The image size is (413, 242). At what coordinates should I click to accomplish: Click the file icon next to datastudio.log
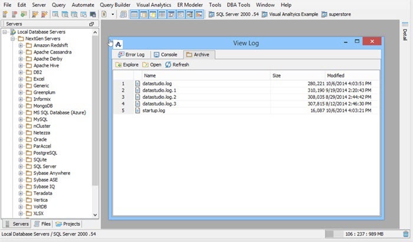(x=137, y=84)
